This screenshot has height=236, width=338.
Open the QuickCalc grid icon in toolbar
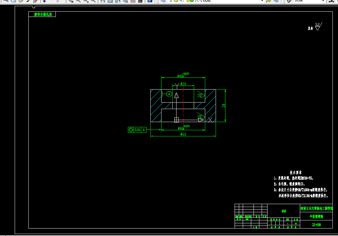[x=140, y=1]
